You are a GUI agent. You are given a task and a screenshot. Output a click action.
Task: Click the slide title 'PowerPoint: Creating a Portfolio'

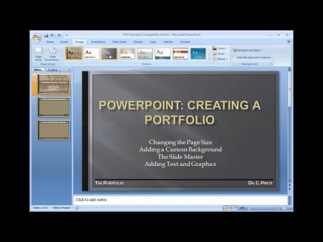[x=180, y=112]
